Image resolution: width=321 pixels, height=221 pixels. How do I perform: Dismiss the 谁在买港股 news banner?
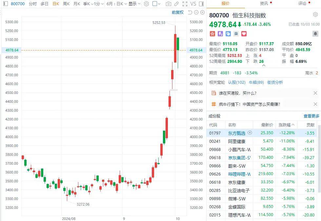coord(315,93)
